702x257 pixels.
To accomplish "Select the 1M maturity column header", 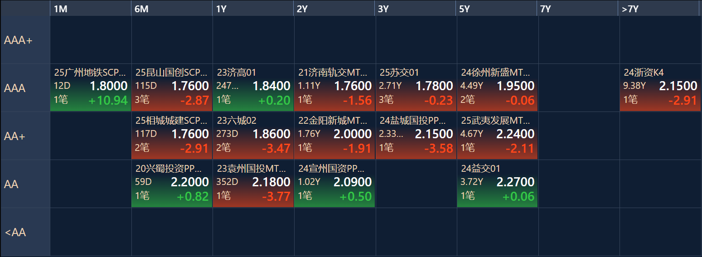I will 90,9.
